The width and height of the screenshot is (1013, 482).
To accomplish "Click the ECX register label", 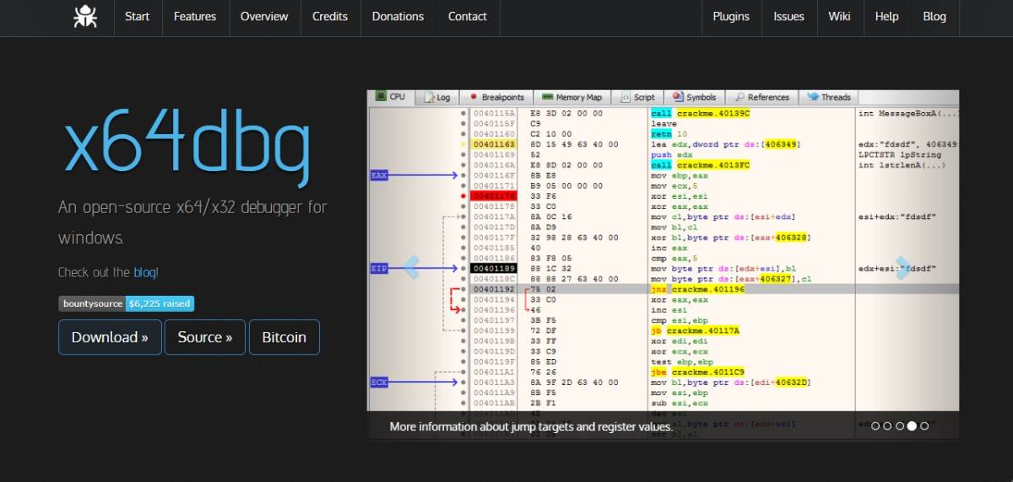I will tap(380, 382).
